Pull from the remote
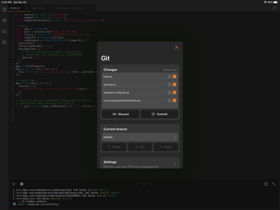The width and height of the screenshot is (280, 210). [x=140, y=147]
